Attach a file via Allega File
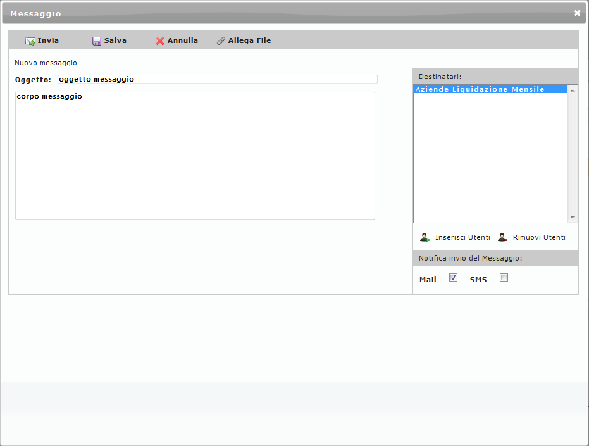 point(249,40)
